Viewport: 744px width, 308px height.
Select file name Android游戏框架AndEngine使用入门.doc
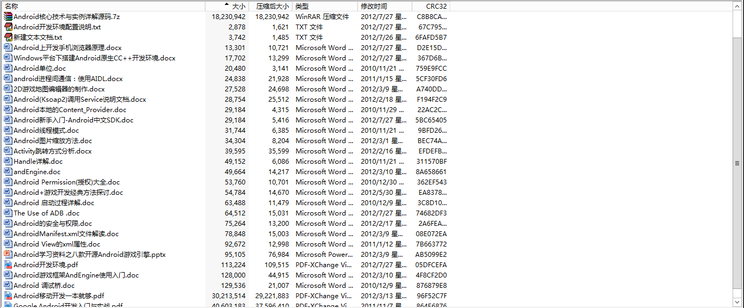coord(76,275)
